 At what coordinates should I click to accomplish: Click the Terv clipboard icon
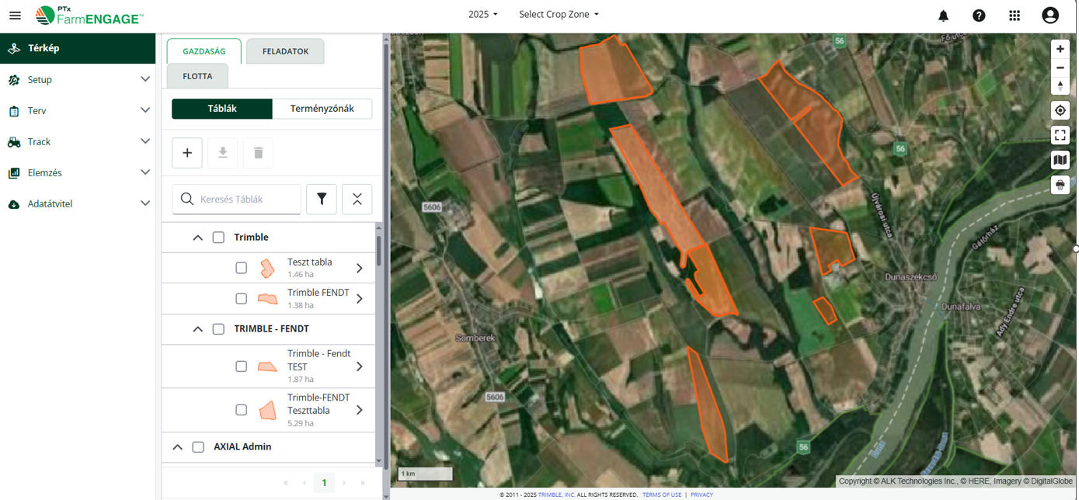click(x=14, y=111)
